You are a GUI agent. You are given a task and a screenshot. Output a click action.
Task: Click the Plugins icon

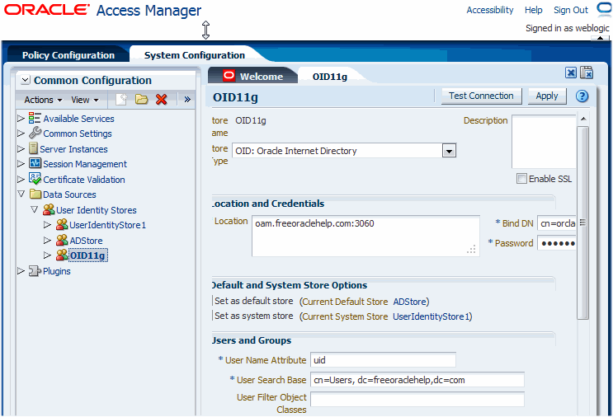pos(35,271)
